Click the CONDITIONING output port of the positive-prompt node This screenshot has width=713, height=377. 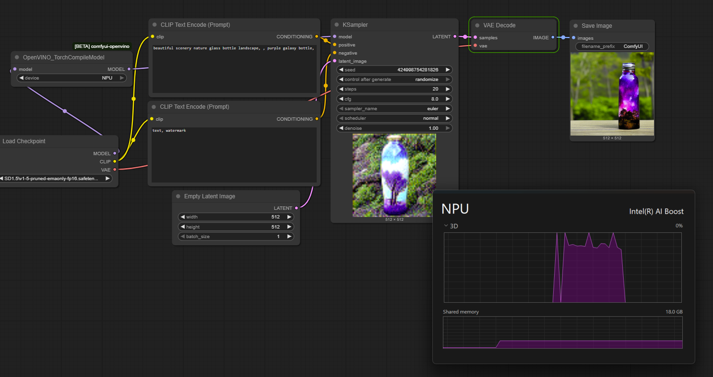tap(317, 36)
